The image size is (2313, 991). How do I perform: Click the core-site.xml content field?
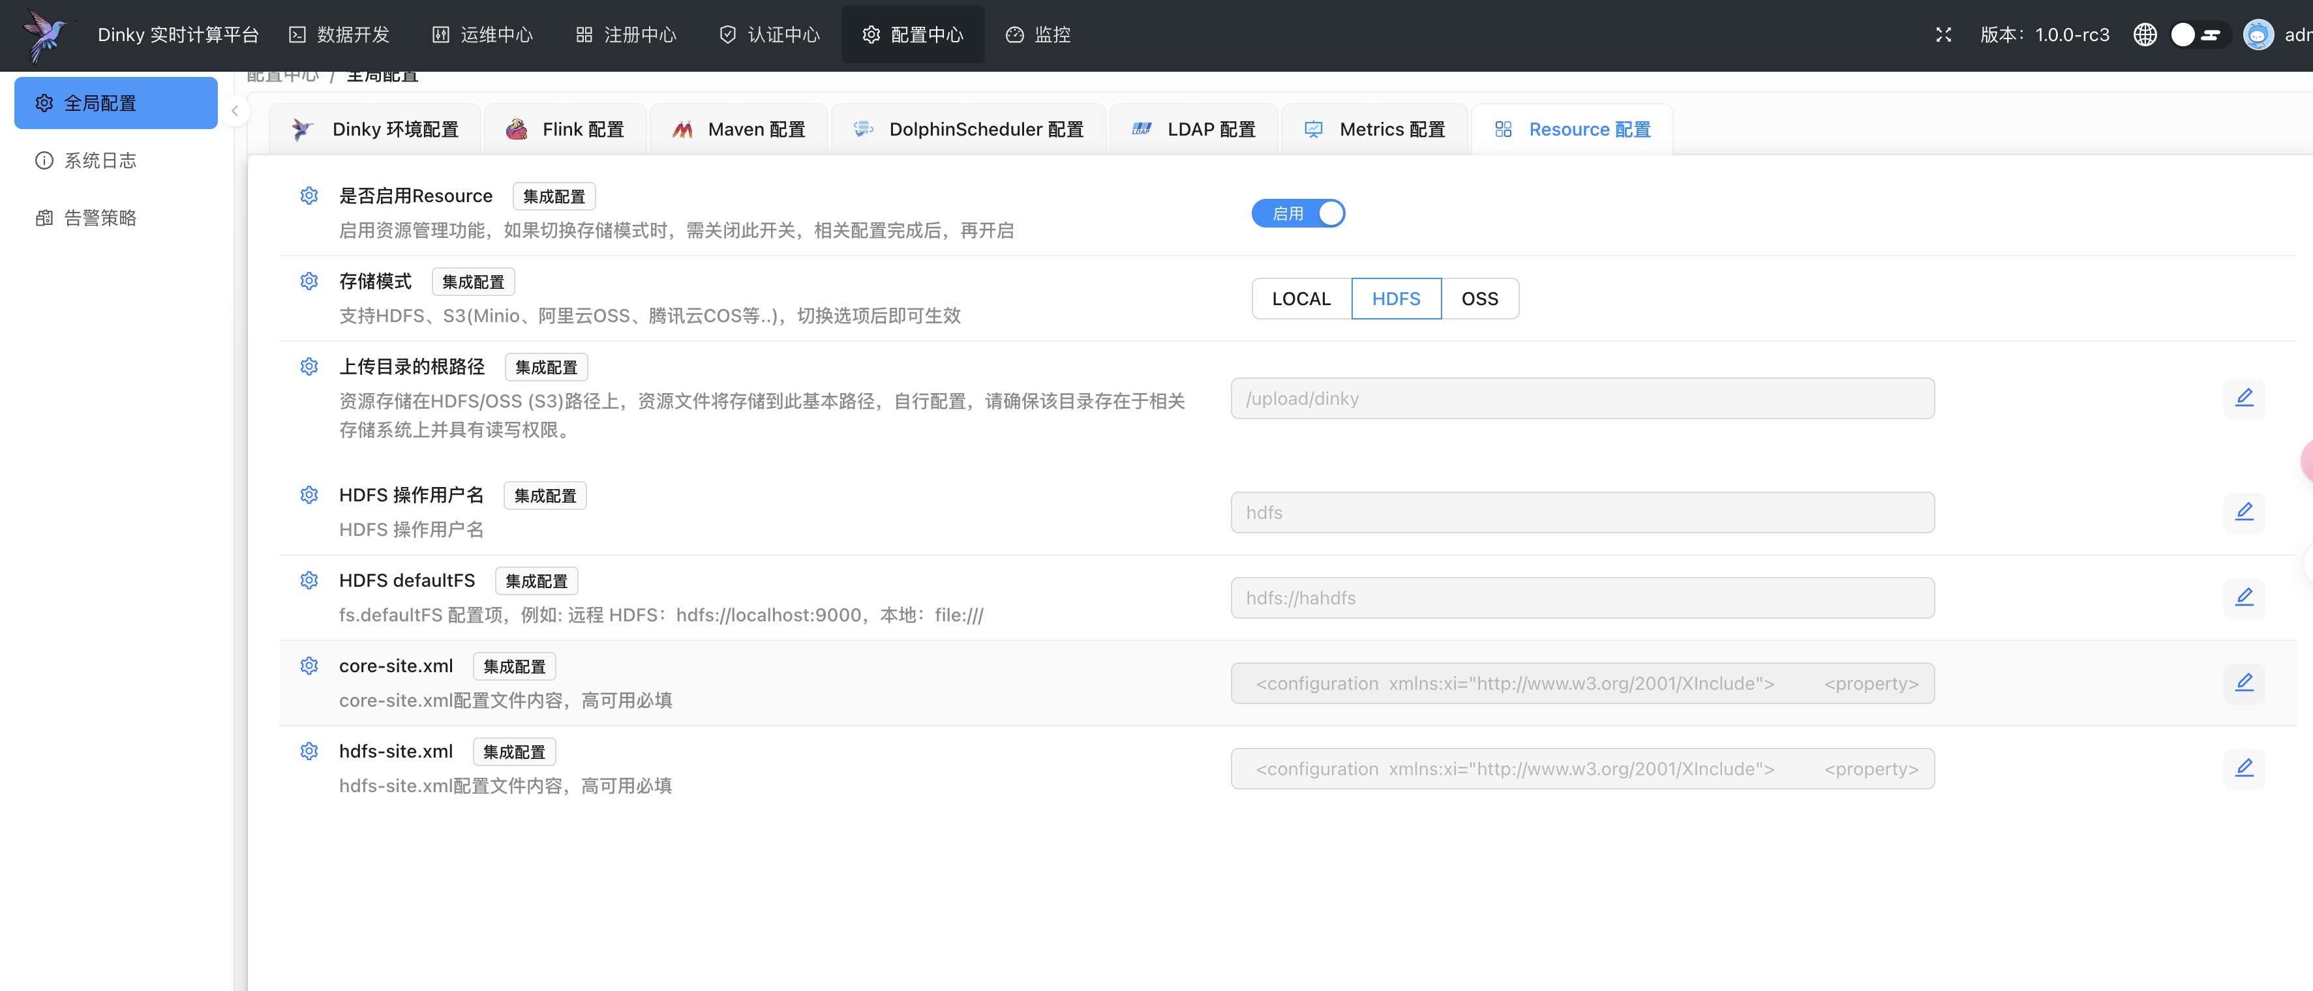point(1582,683)
